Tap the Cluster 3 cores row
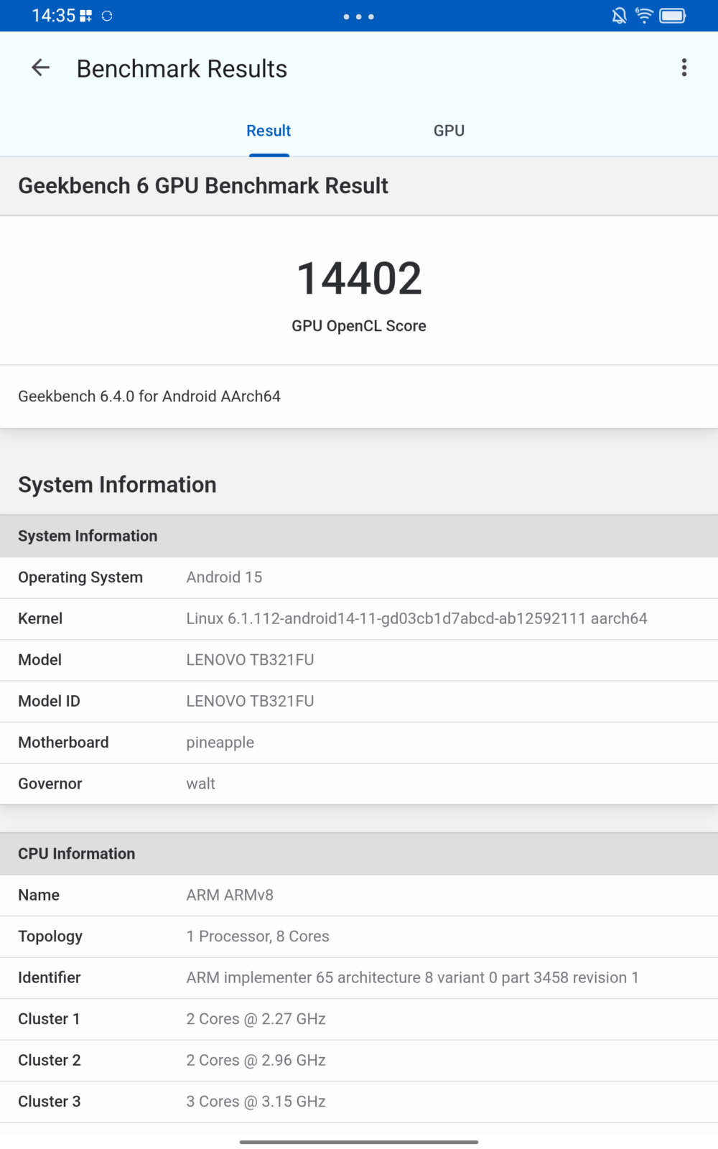 (359, 1102)
